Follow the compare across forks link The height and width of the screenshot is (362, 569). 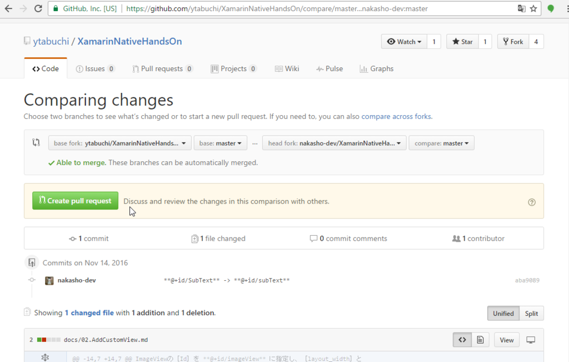(396, 117)
